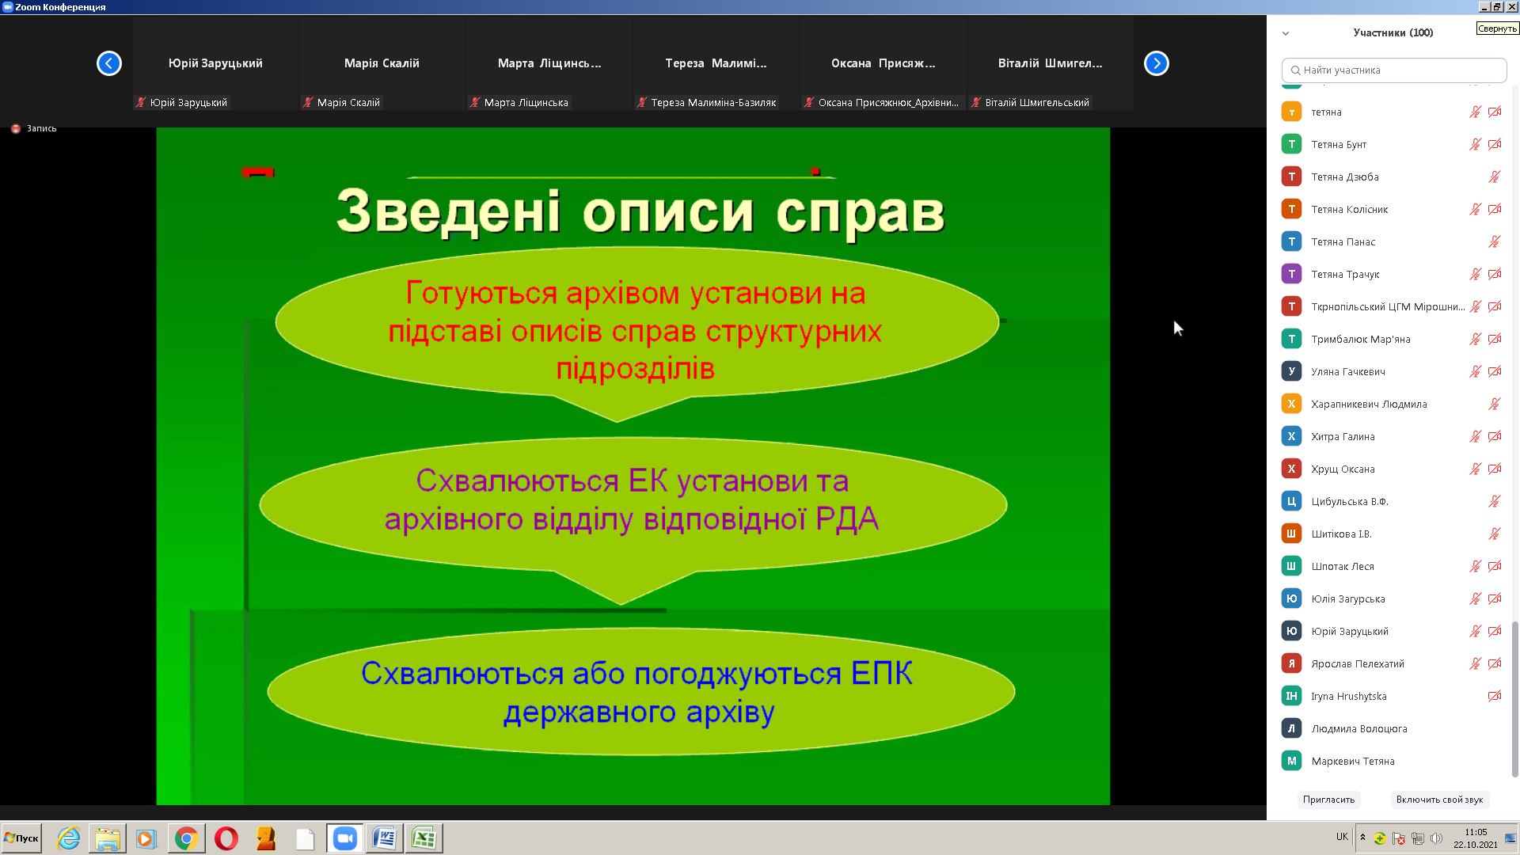This screenshot has height=855, width=1520.
Task: Select Марта Ліщинська video thumbnail
Action: tap(549, 64)
